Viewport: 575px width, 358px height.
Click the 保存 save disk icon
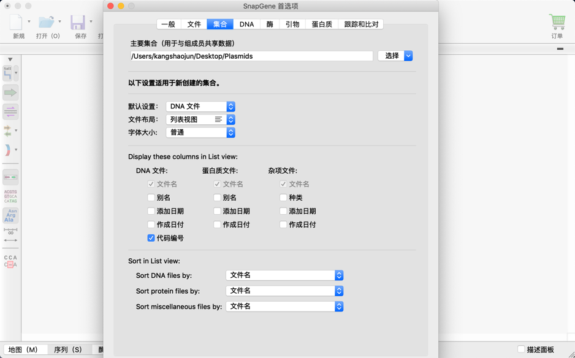coord(78,23)
